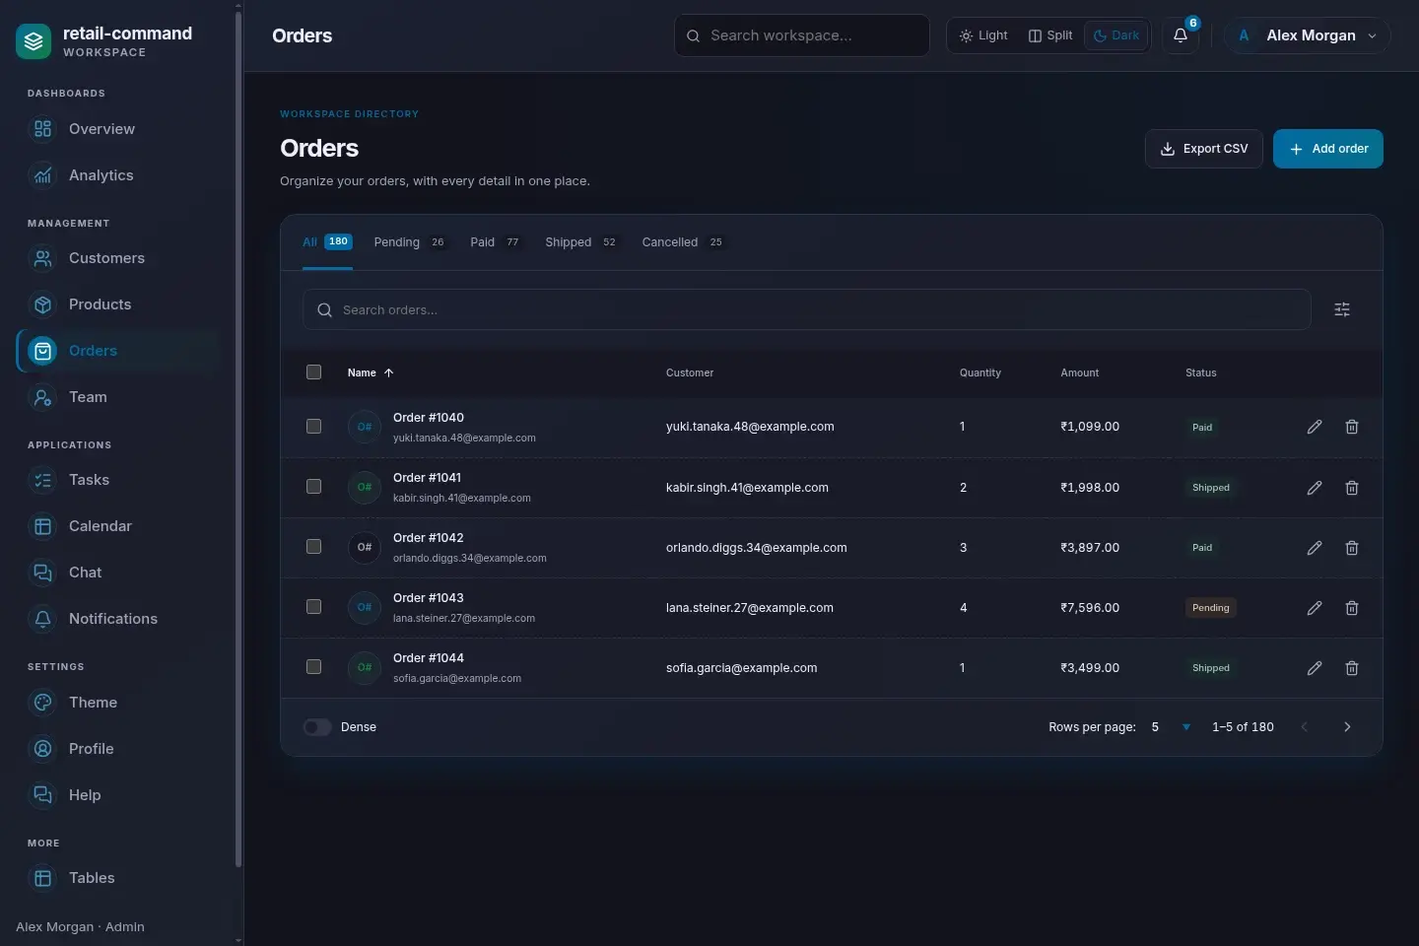
Task: Select the checkbox for Order #1042
Action: pyautogui.click(x=313, y=547)
